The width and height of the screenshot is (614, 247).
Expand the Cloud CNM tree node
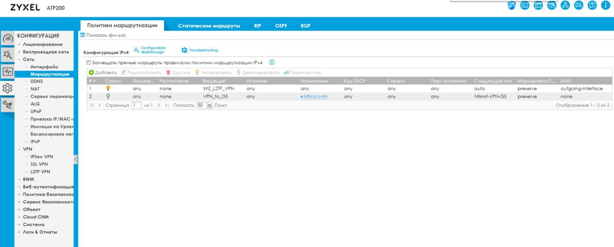click(x=19, y=217)
